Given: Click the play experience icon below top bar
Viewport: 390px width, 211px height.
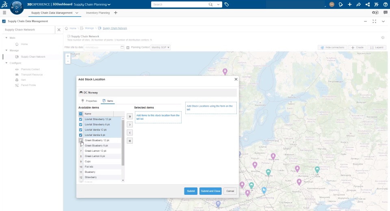Looking at the screenshot, I should (375, 13).
